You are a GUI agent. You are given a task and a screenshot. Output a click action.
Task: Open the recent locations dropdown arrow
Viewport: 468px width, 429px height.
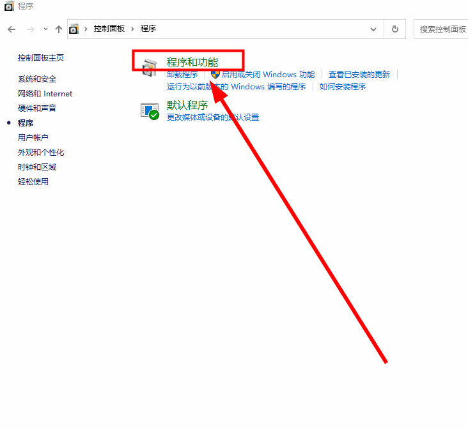[45, 29]
